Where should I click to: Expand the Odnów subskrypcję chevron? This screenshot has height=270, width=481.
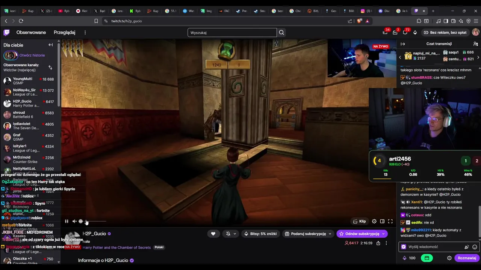click(x=383, y=234)
